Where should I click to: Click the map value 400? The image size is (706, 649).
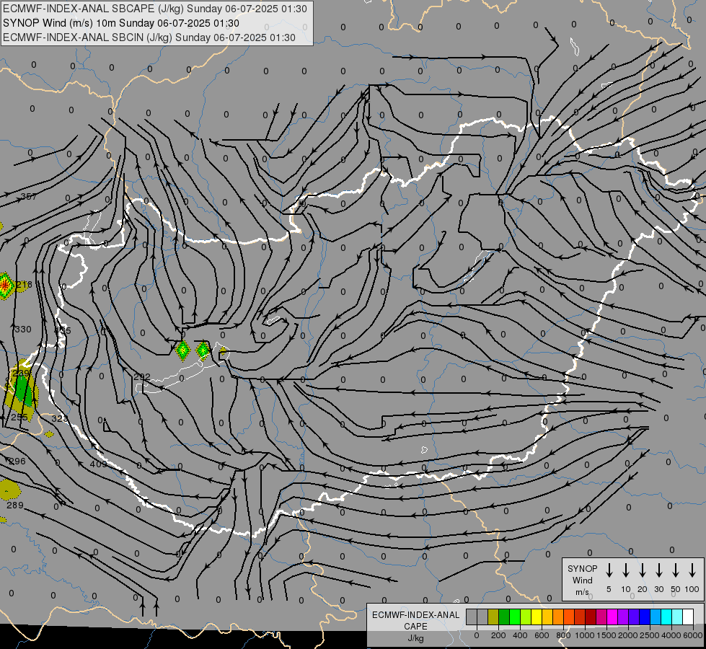pos(98,464)
